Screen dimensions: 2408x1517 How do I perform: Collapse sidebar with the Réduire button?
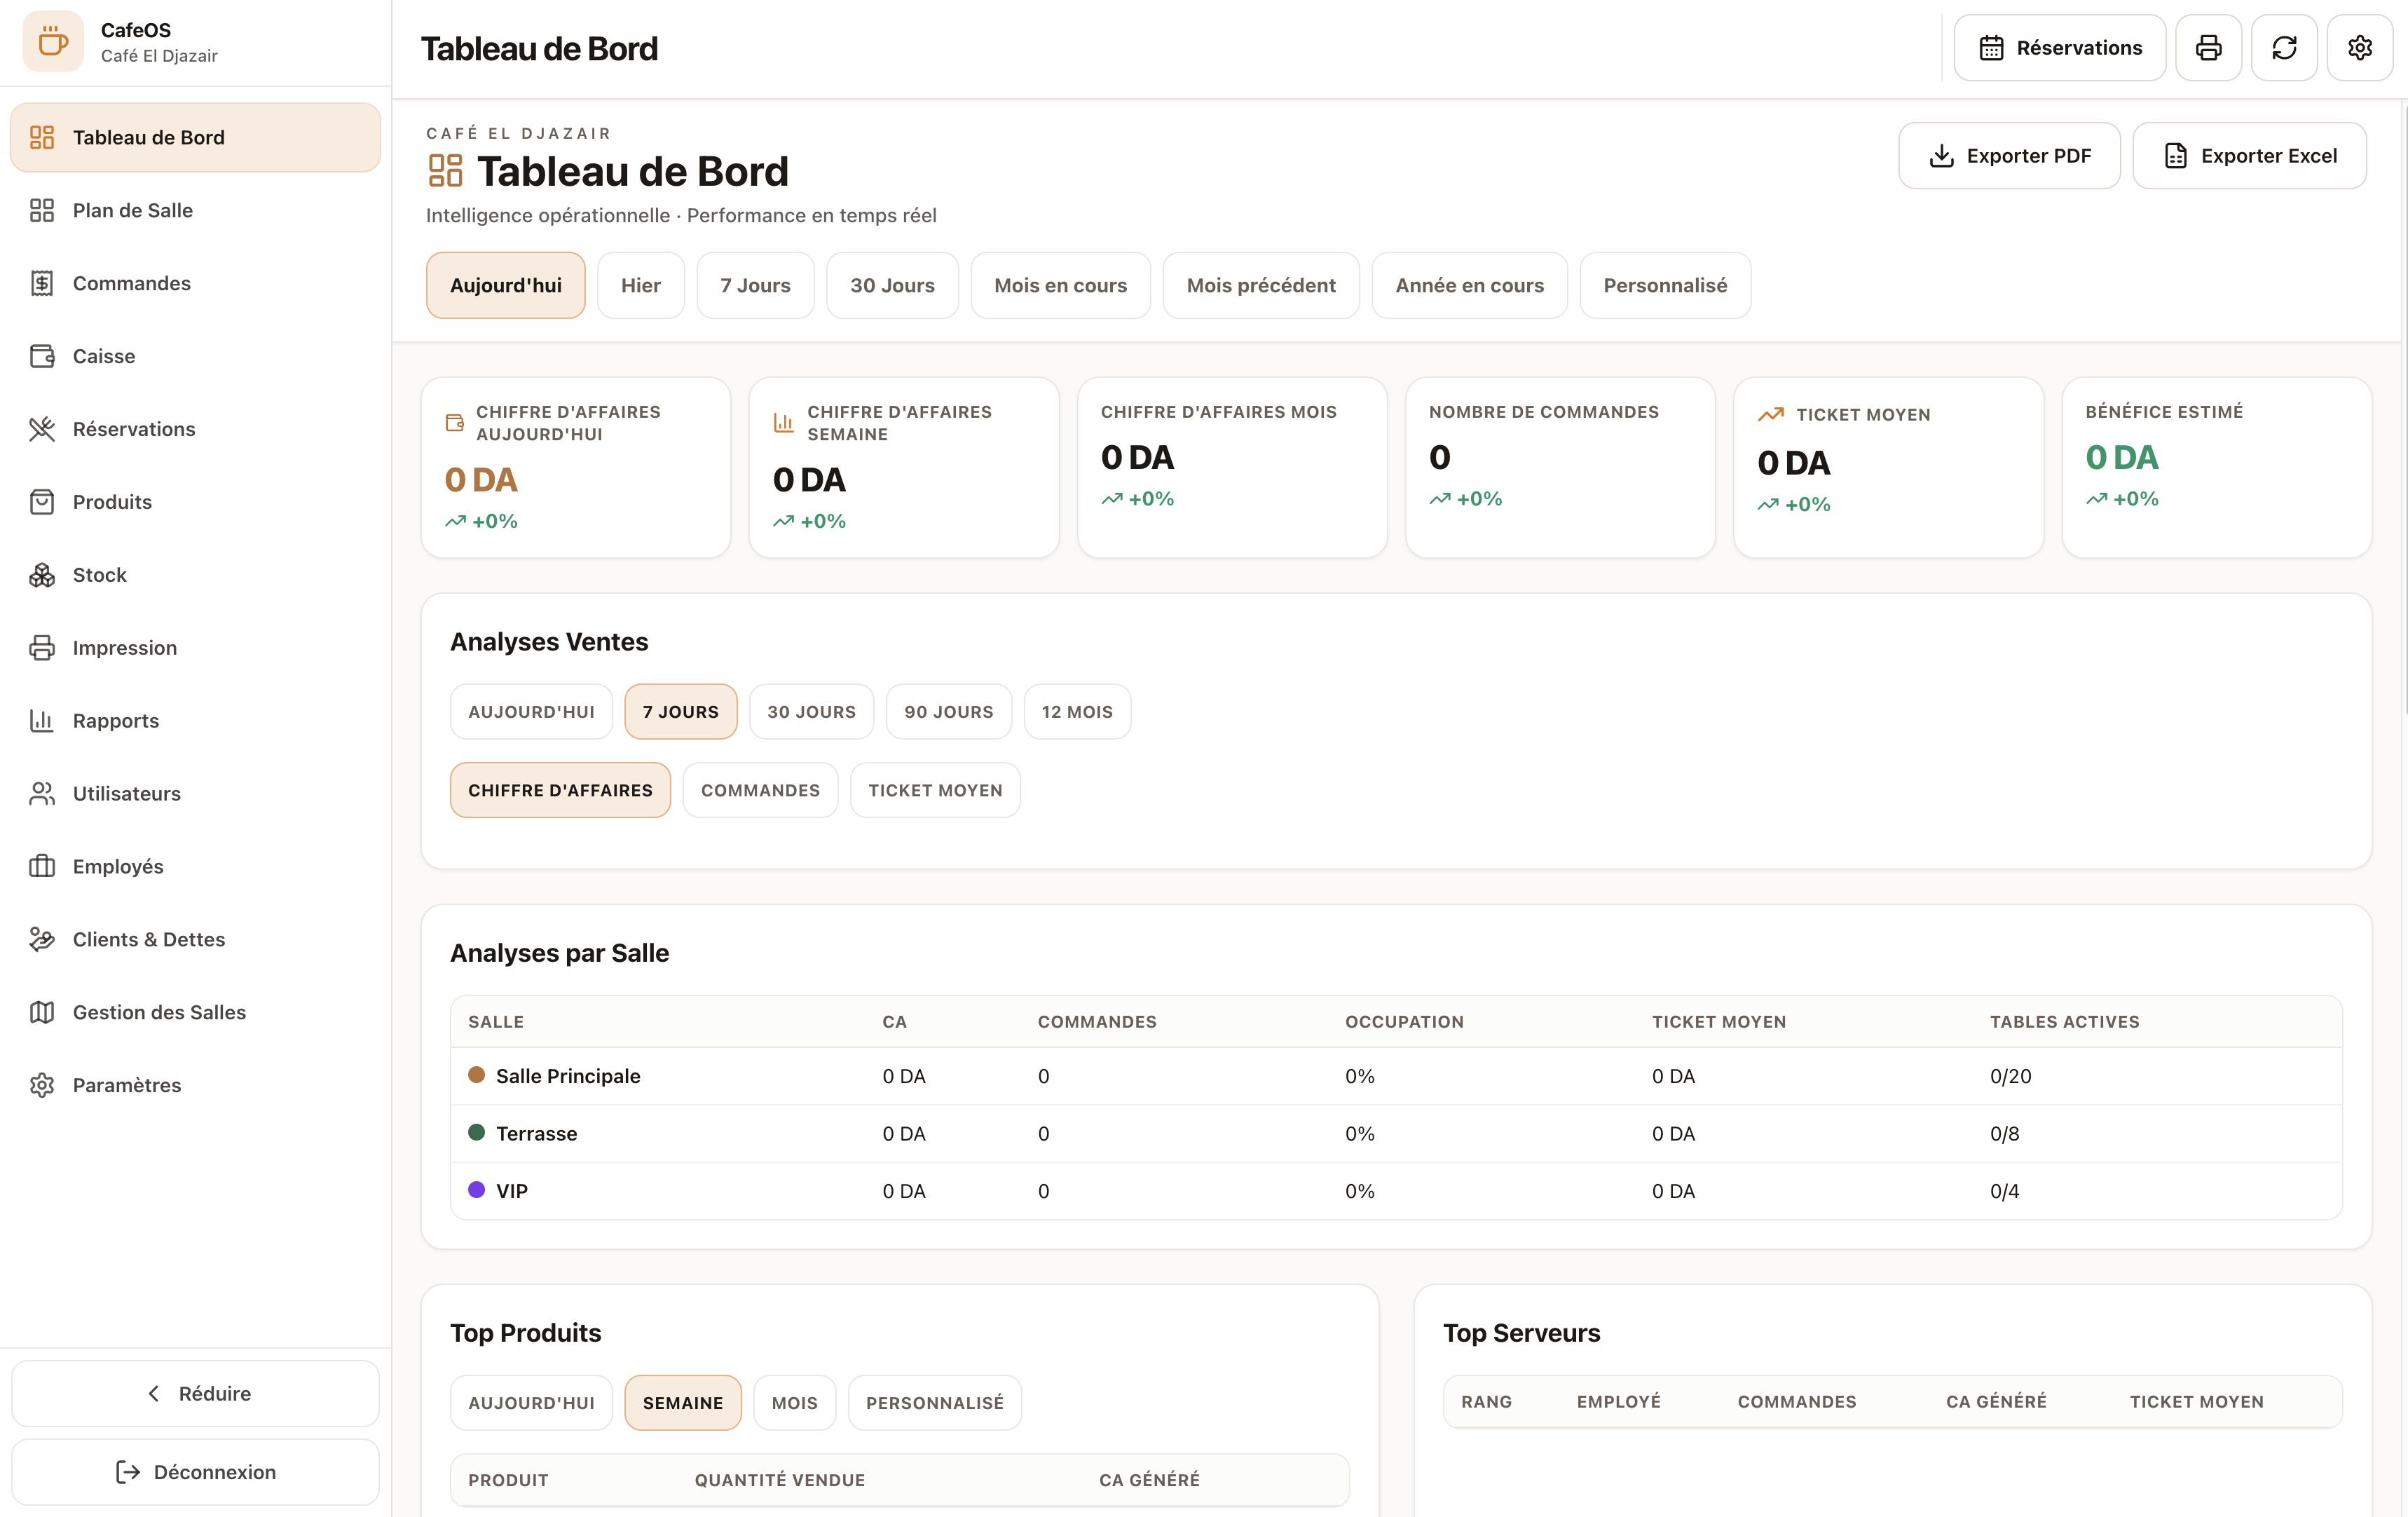195,1393
